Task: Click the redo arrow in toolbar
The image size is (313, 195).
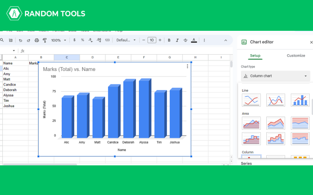Action: [x=29, y=41]
